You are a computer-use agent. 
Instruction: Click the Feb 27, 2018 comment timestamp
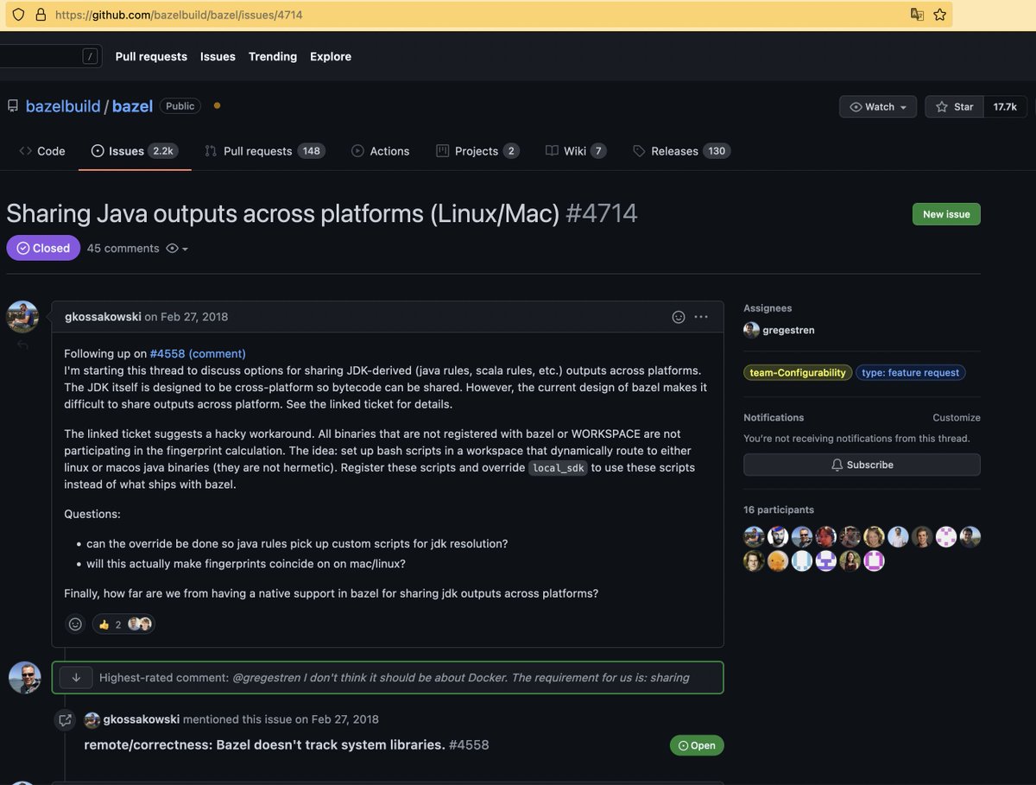click(194, 317)
